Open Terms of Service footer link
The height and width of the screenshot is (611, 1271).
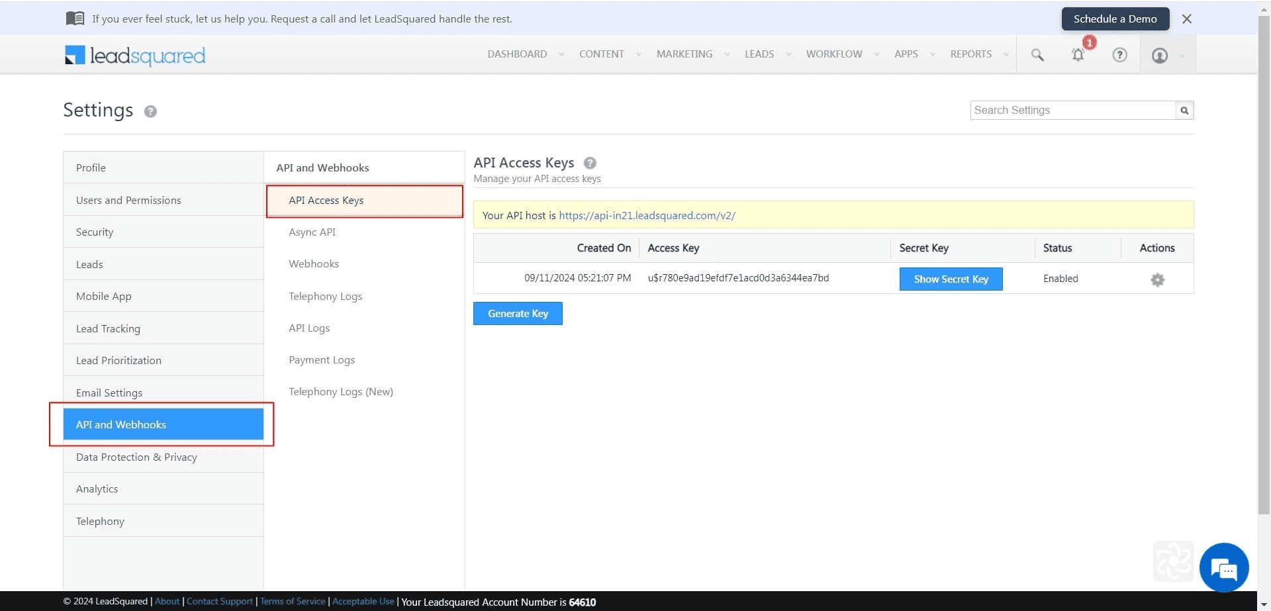pyautogui.click(x=293, y=602)
